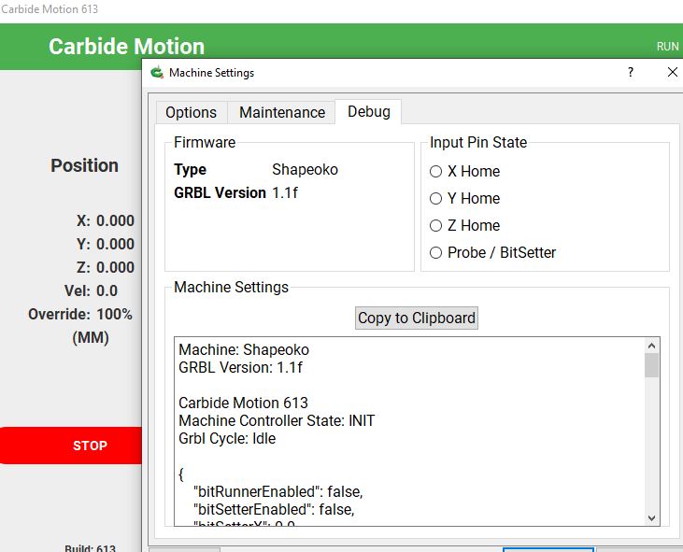Viewport: 683px width, 552px height.
Task: Click the firmware Type value Shapeoko
Action: [x=305, y=169]
